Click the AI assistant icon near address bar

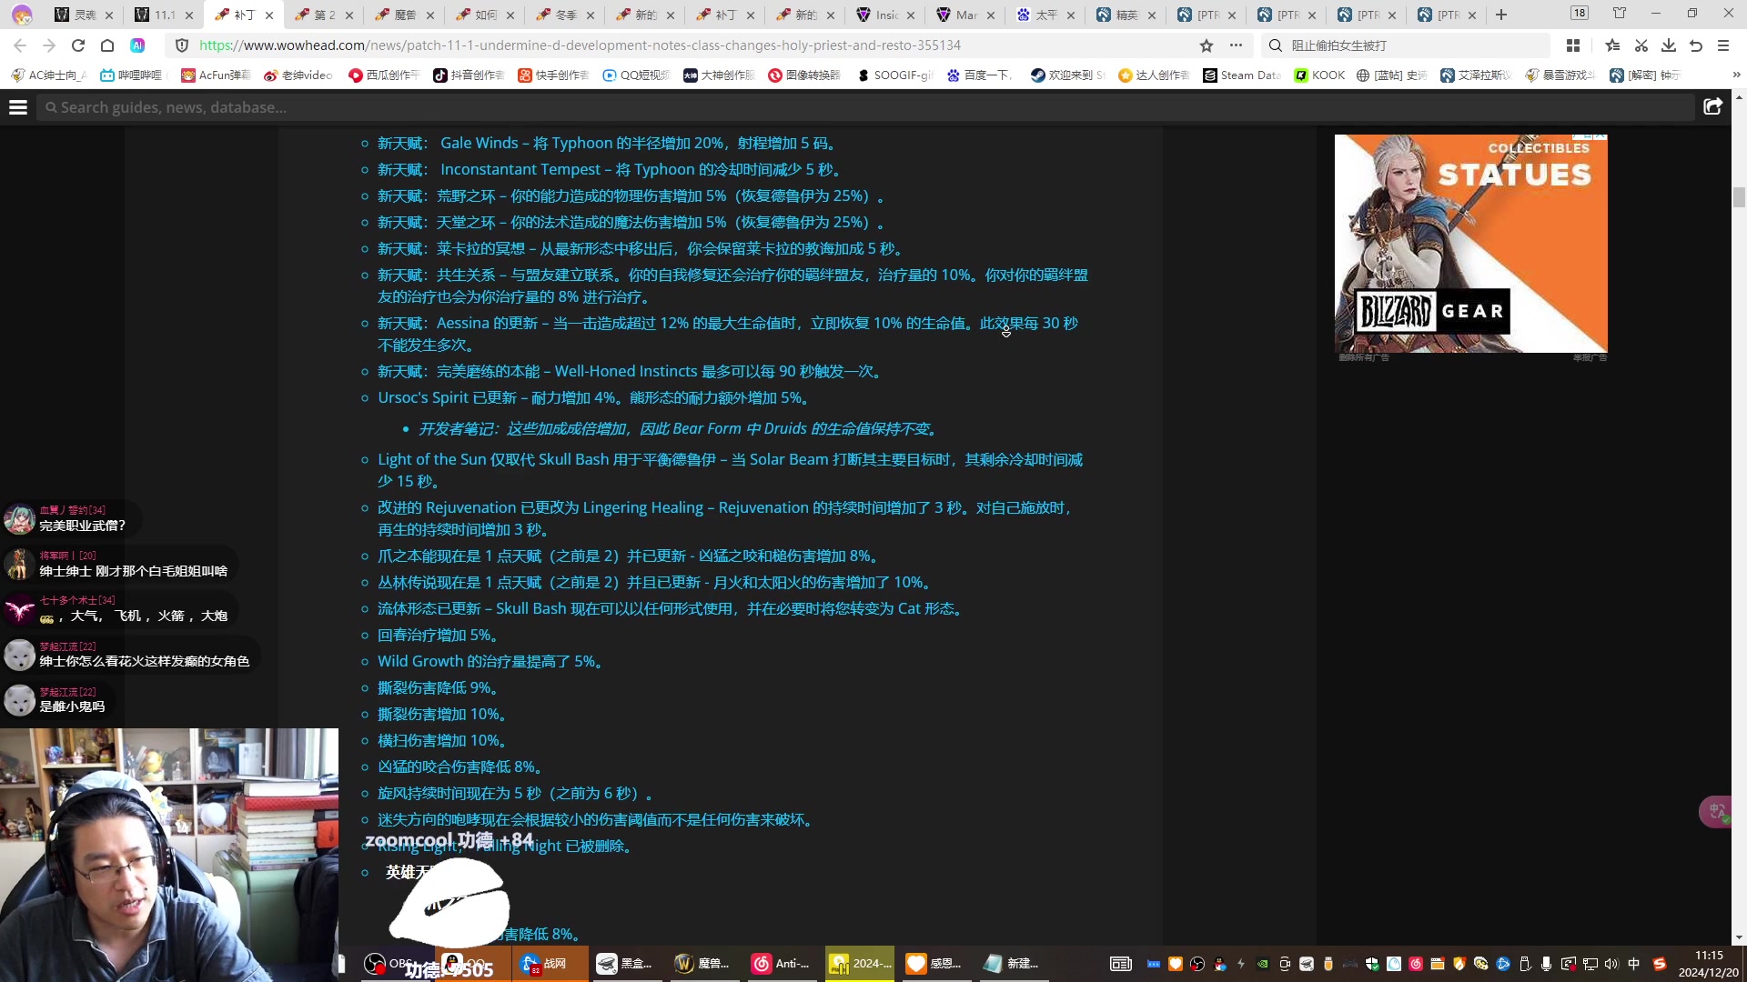coord(137,45)
